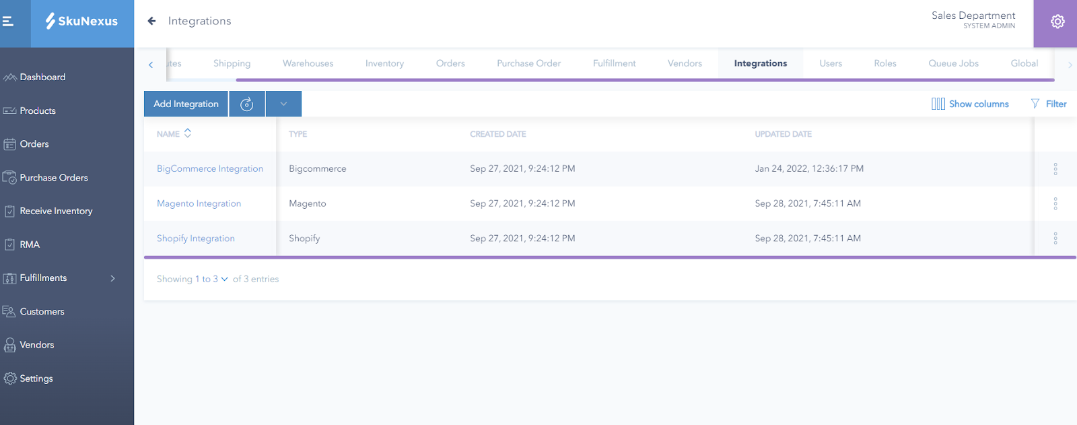Switch to the Inventory tab
This screenshot has width=1077, height=425.
coord(384,63)
